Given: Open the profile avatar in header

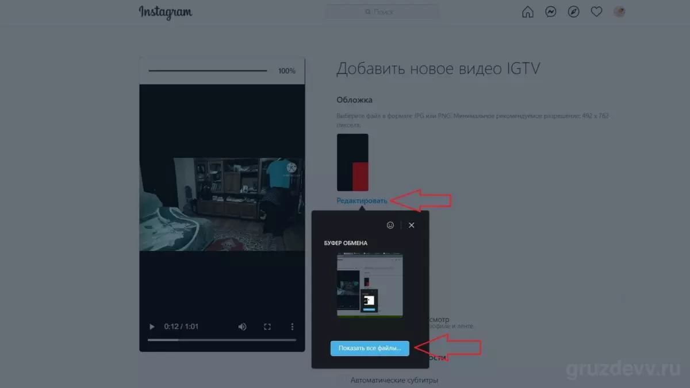Looking at the screenshot, I should coord(619,12).
